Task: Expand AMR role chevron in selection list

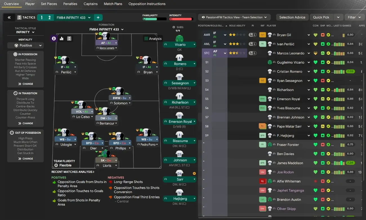Action: (225, 35)
